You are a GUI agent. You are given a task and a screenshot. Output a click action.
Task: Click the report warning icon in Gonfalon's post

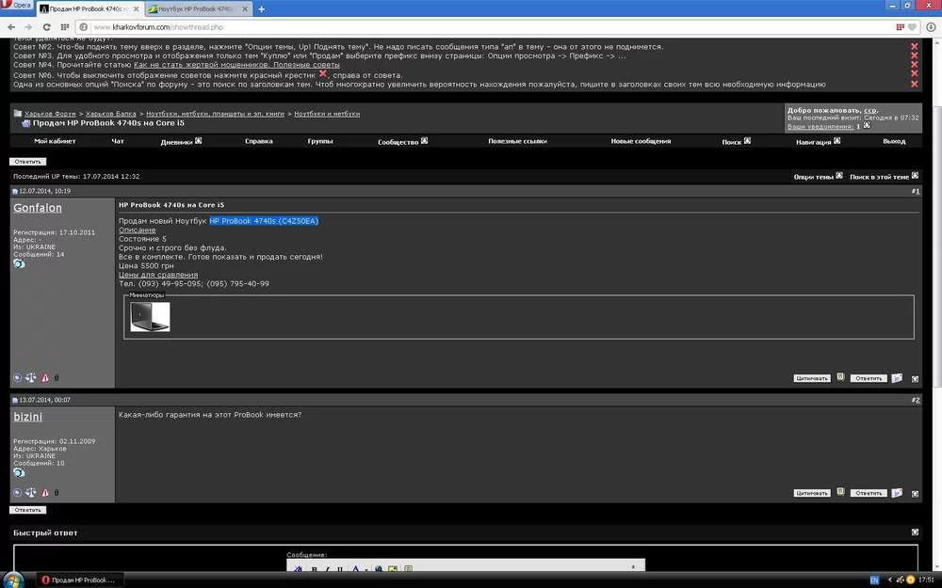[x=45, y=377]
